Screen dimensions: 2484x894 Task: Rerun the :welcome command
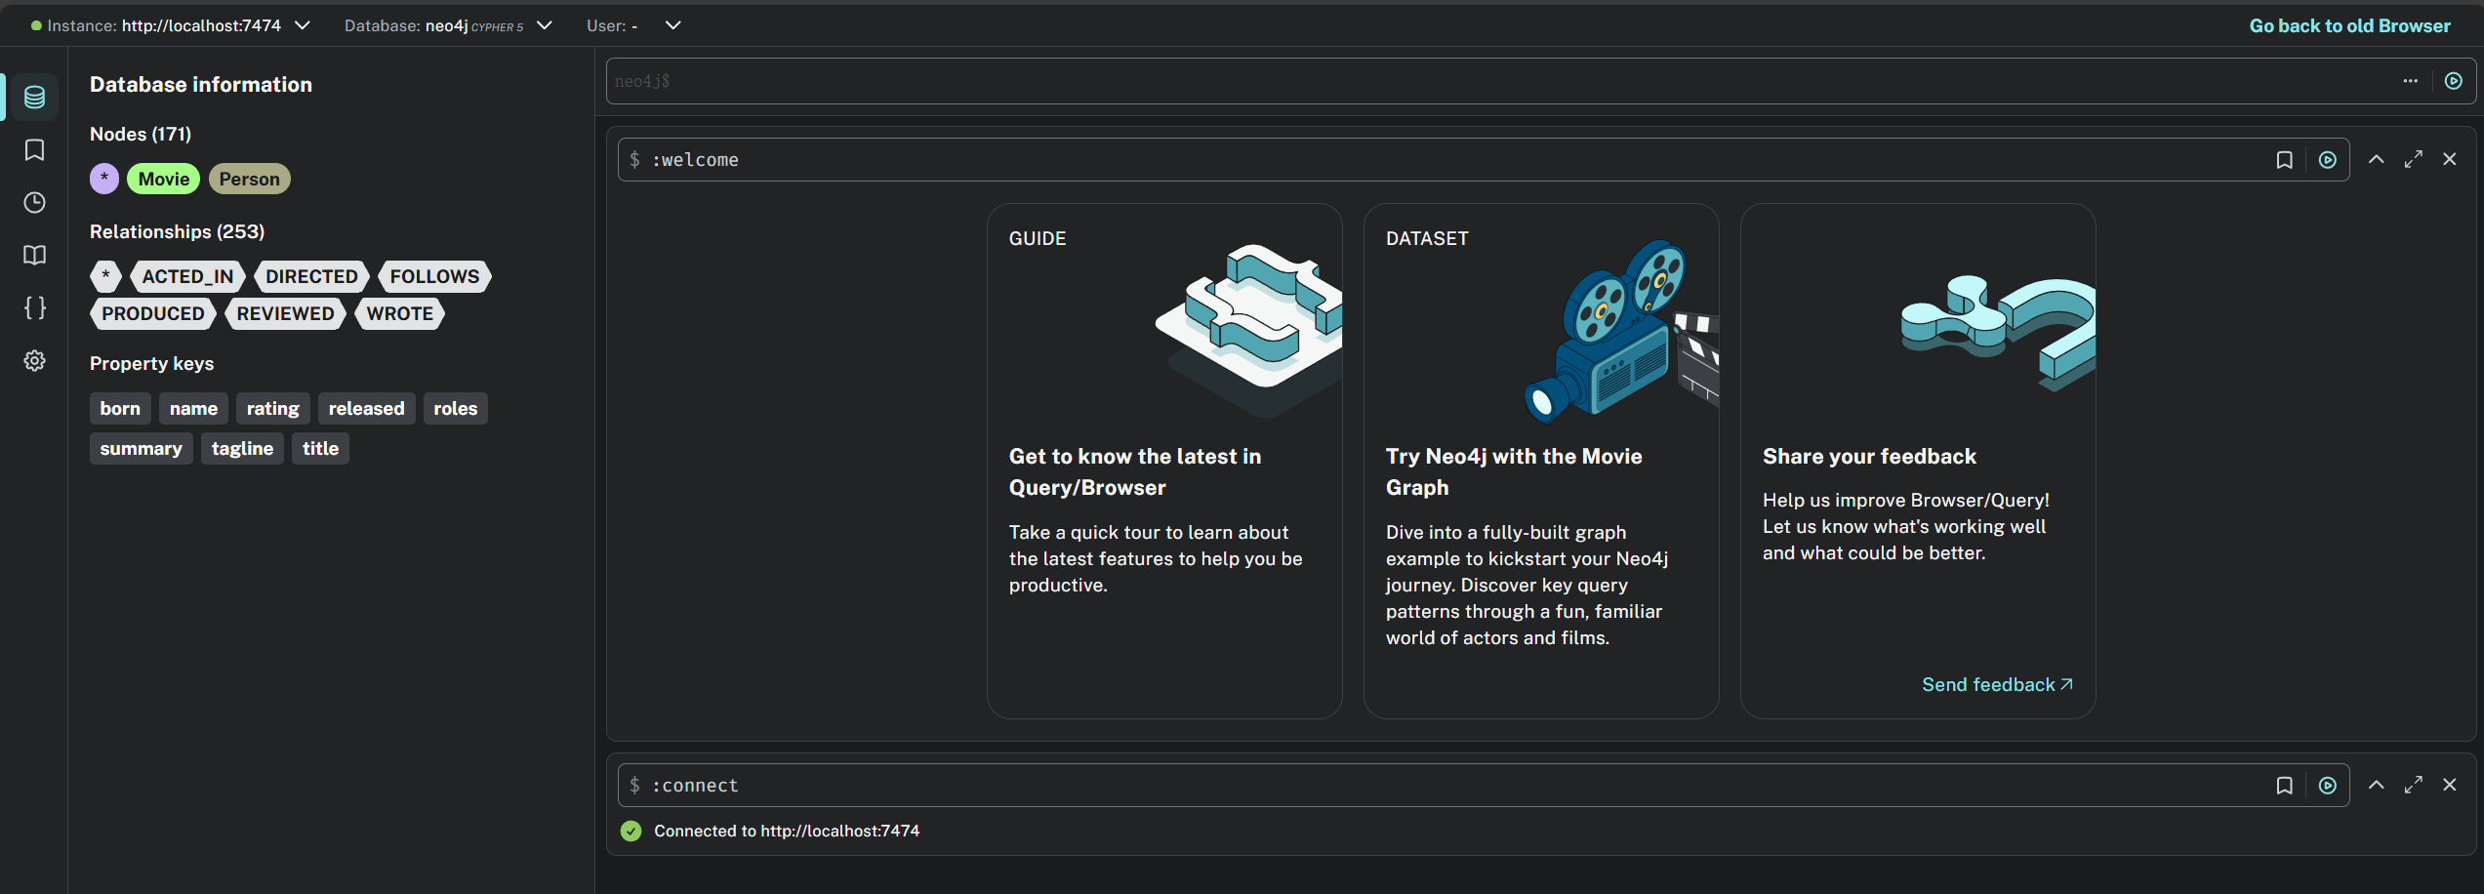[x=2327, y=160]
